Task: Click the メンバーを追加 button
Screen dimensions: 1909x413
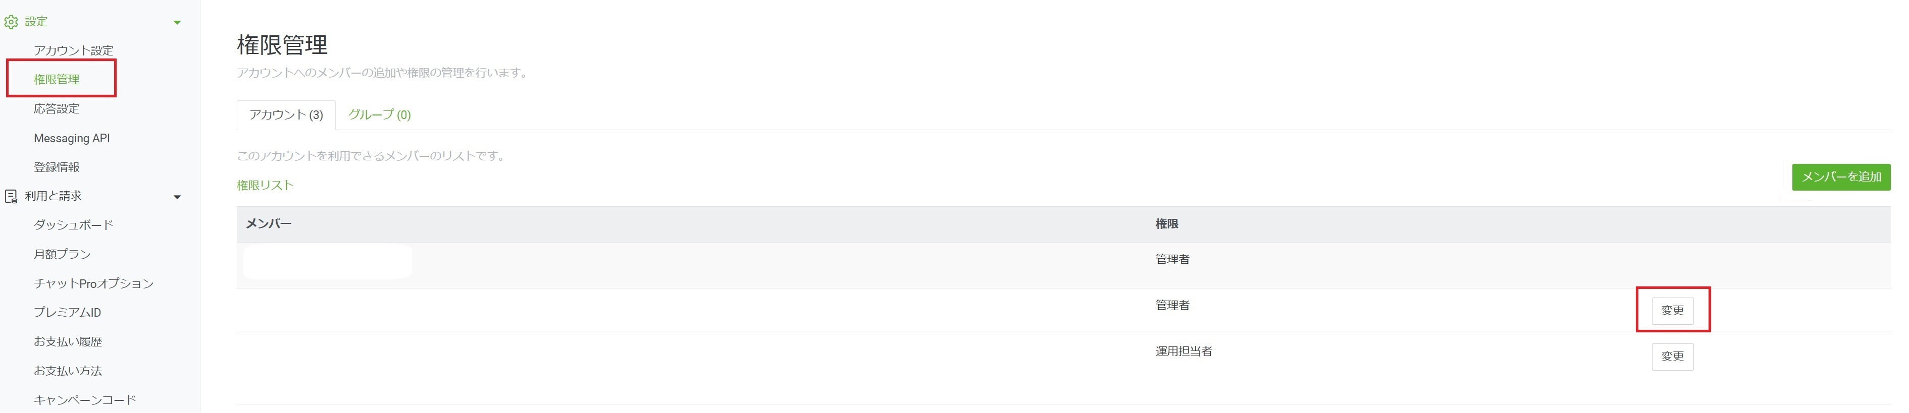Action: pos(1841,177)
